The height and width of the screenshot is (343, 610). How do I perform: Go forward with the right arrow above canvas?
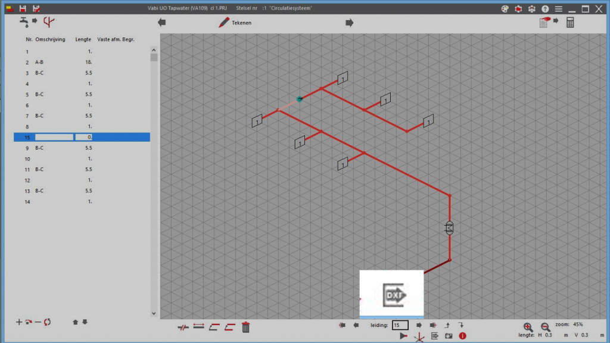(x=349, y=23)
